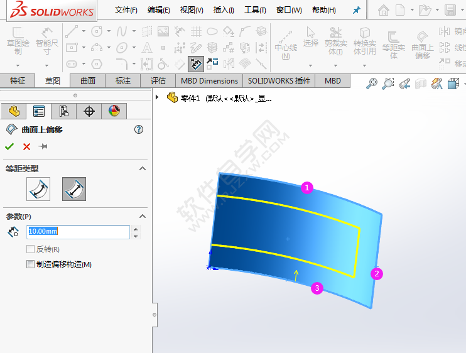Open the ConfigurationManager tab icon
The height and width of the screenshot is (353, 466).
tap(63, 111)
